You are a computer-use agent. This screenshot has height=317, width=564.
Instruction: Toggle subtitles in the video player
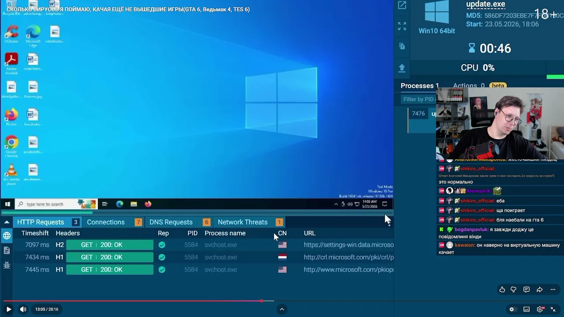tap(526, 309)
